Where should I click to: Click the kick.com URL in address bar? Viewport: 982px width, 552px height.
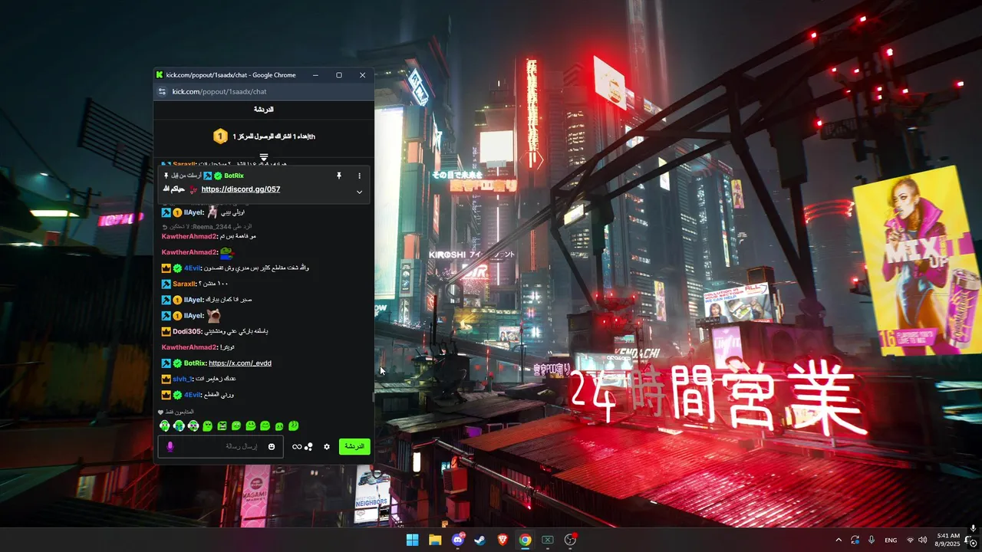coord(219,91)
